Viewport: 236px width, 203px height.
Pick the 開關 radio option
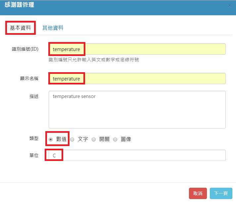94,139
